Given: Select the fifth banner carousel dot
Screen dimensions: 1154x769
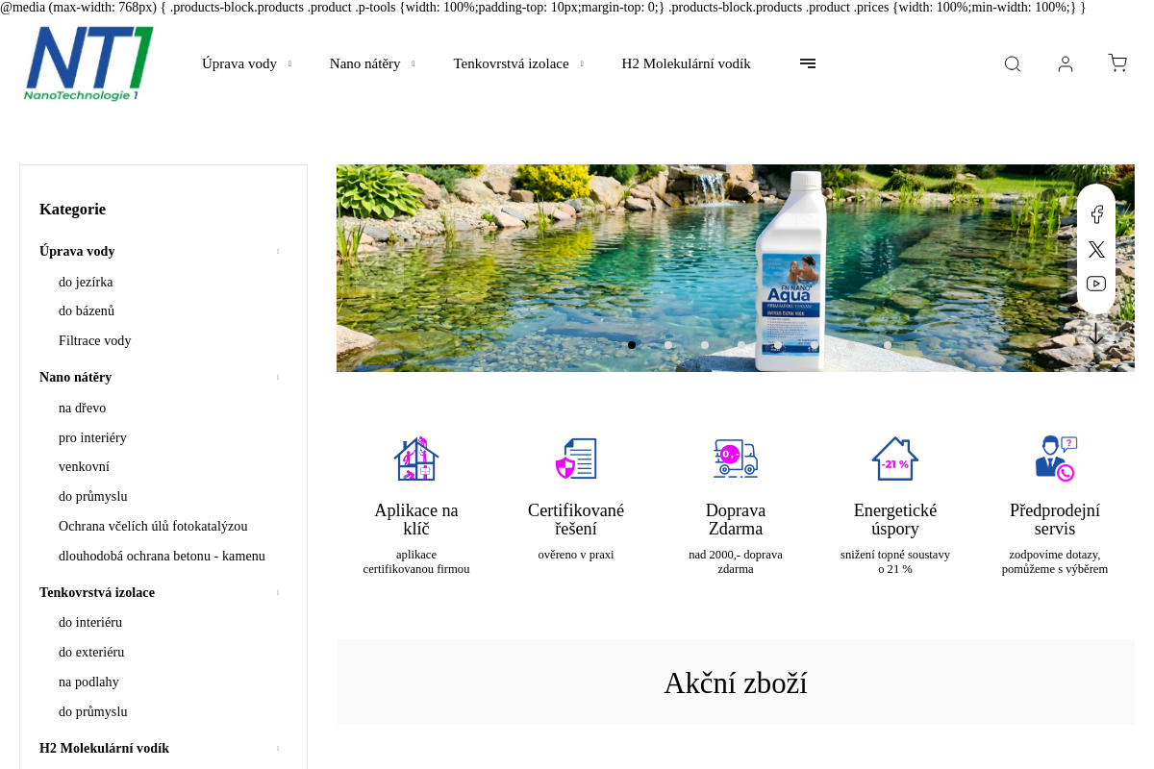Looking at the screenshot, I should [x=778, y=345].
